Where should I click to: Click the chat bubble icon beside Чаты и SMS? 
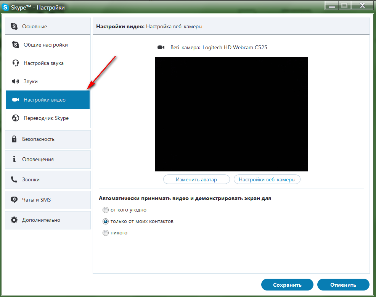pos(14,200)
